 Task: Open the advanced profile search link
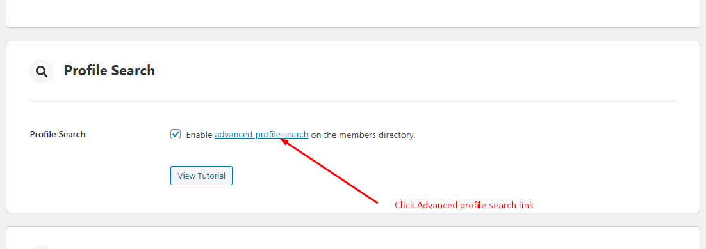coord(261,135)
